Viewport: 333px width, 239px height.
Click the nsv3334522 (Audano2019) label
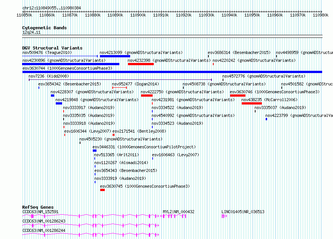pyautogui.click(x=177, y=108)
